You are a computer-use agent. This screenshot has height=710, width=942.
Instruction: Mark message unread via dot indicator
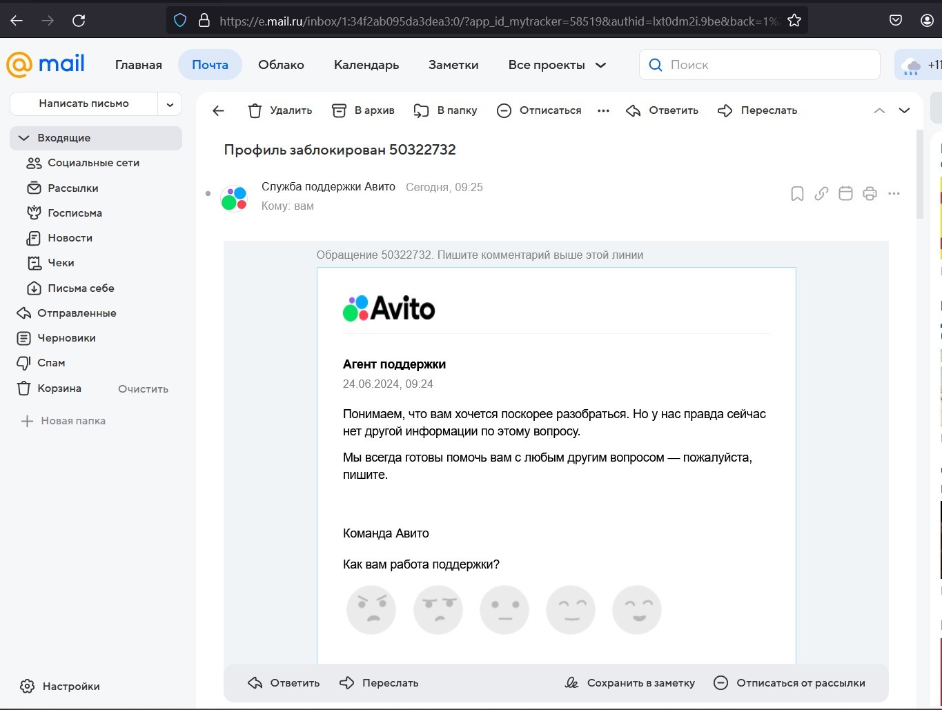[x=208, y=194]
